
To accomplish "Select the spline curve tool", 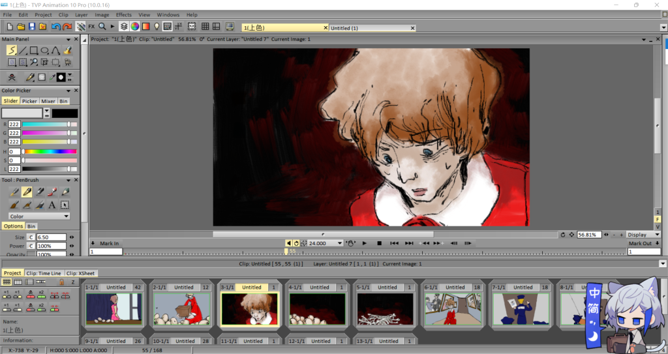I will click(x=56, y=50).
